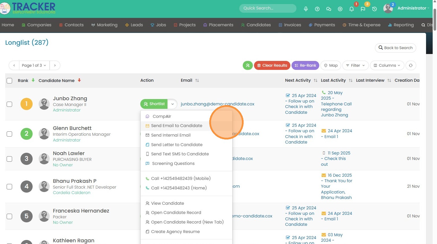Sort by Candidate Name using the red arrow
The width and height of the screenshot is (437, 244).
pyautogui.click(x=79, y=80)
